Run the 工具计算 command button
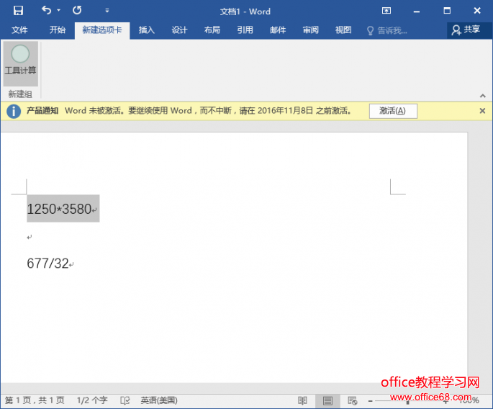Viewport: 493px width, 409px height. pyautogui.click(x=20, y=63)
